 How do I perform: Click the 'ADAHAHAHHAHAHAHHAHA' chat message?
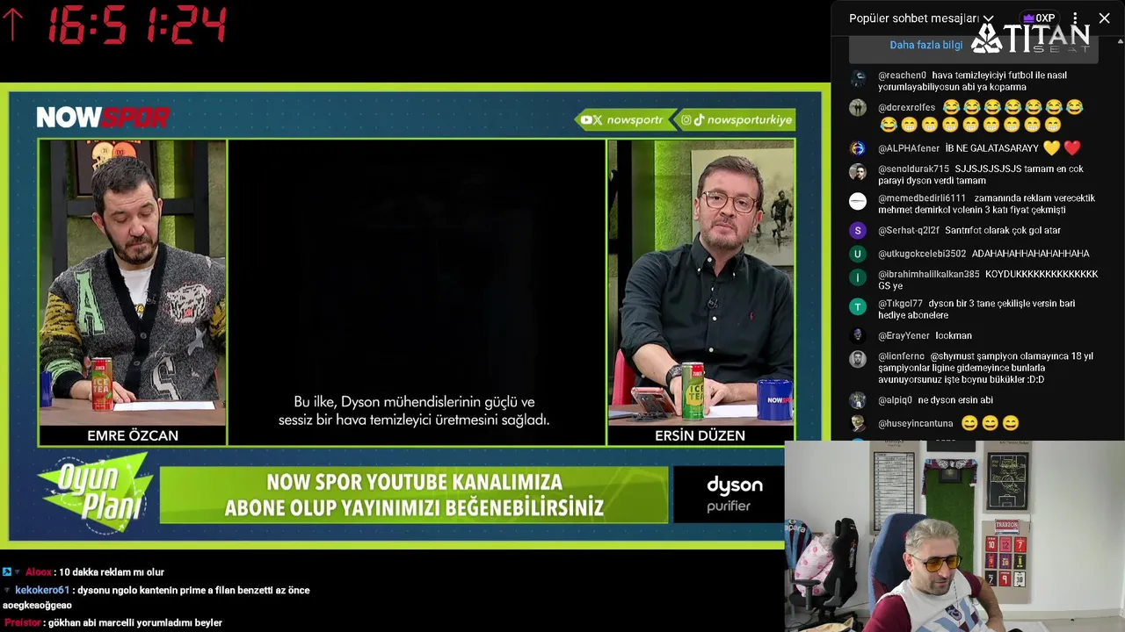tap(1030, 254)
